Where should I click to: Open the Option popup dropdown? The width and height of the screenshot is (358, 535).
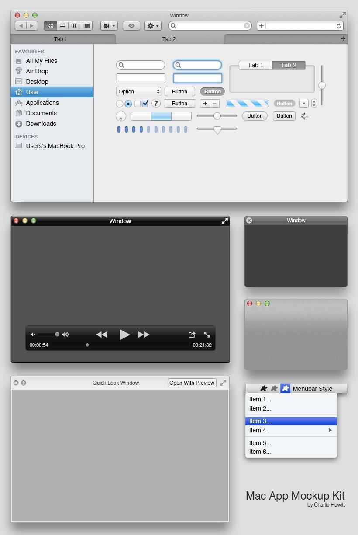[138, 92]
